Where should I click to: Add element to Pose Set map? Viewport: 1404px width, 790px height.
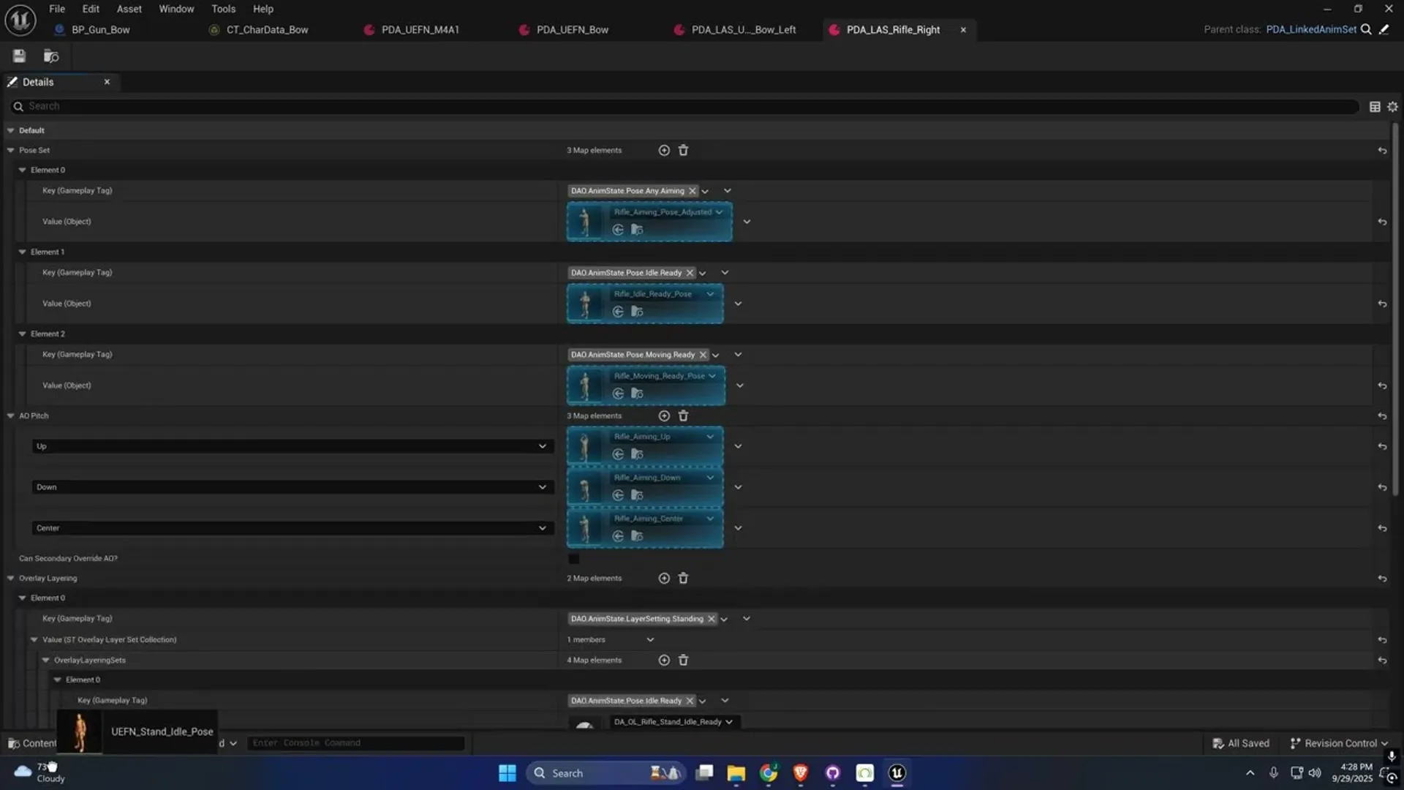pos(664,150)
